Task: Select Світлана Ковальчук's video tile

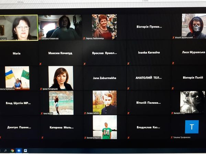Action: point(60,27)
